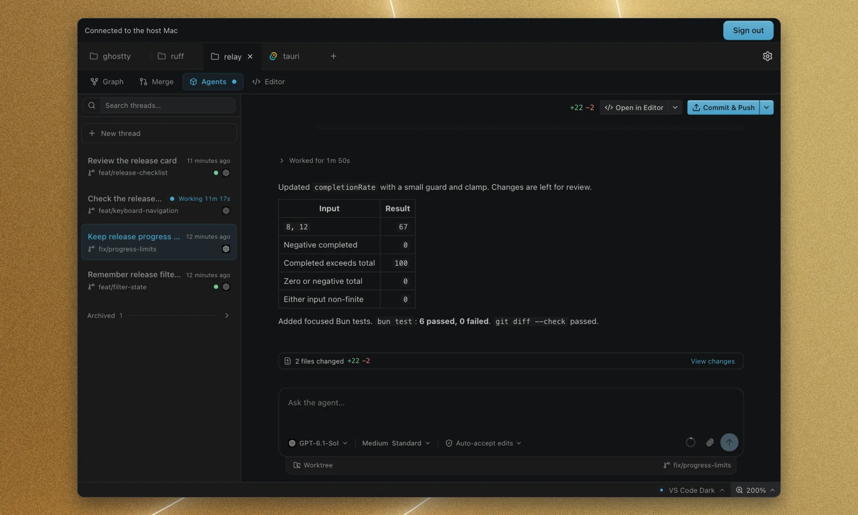858x515 pixels.
Task: Click the model avatar on Review the release card thread
Action: click(x=226, y=173)
